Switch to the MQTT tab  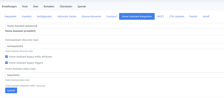click(161, 17)
